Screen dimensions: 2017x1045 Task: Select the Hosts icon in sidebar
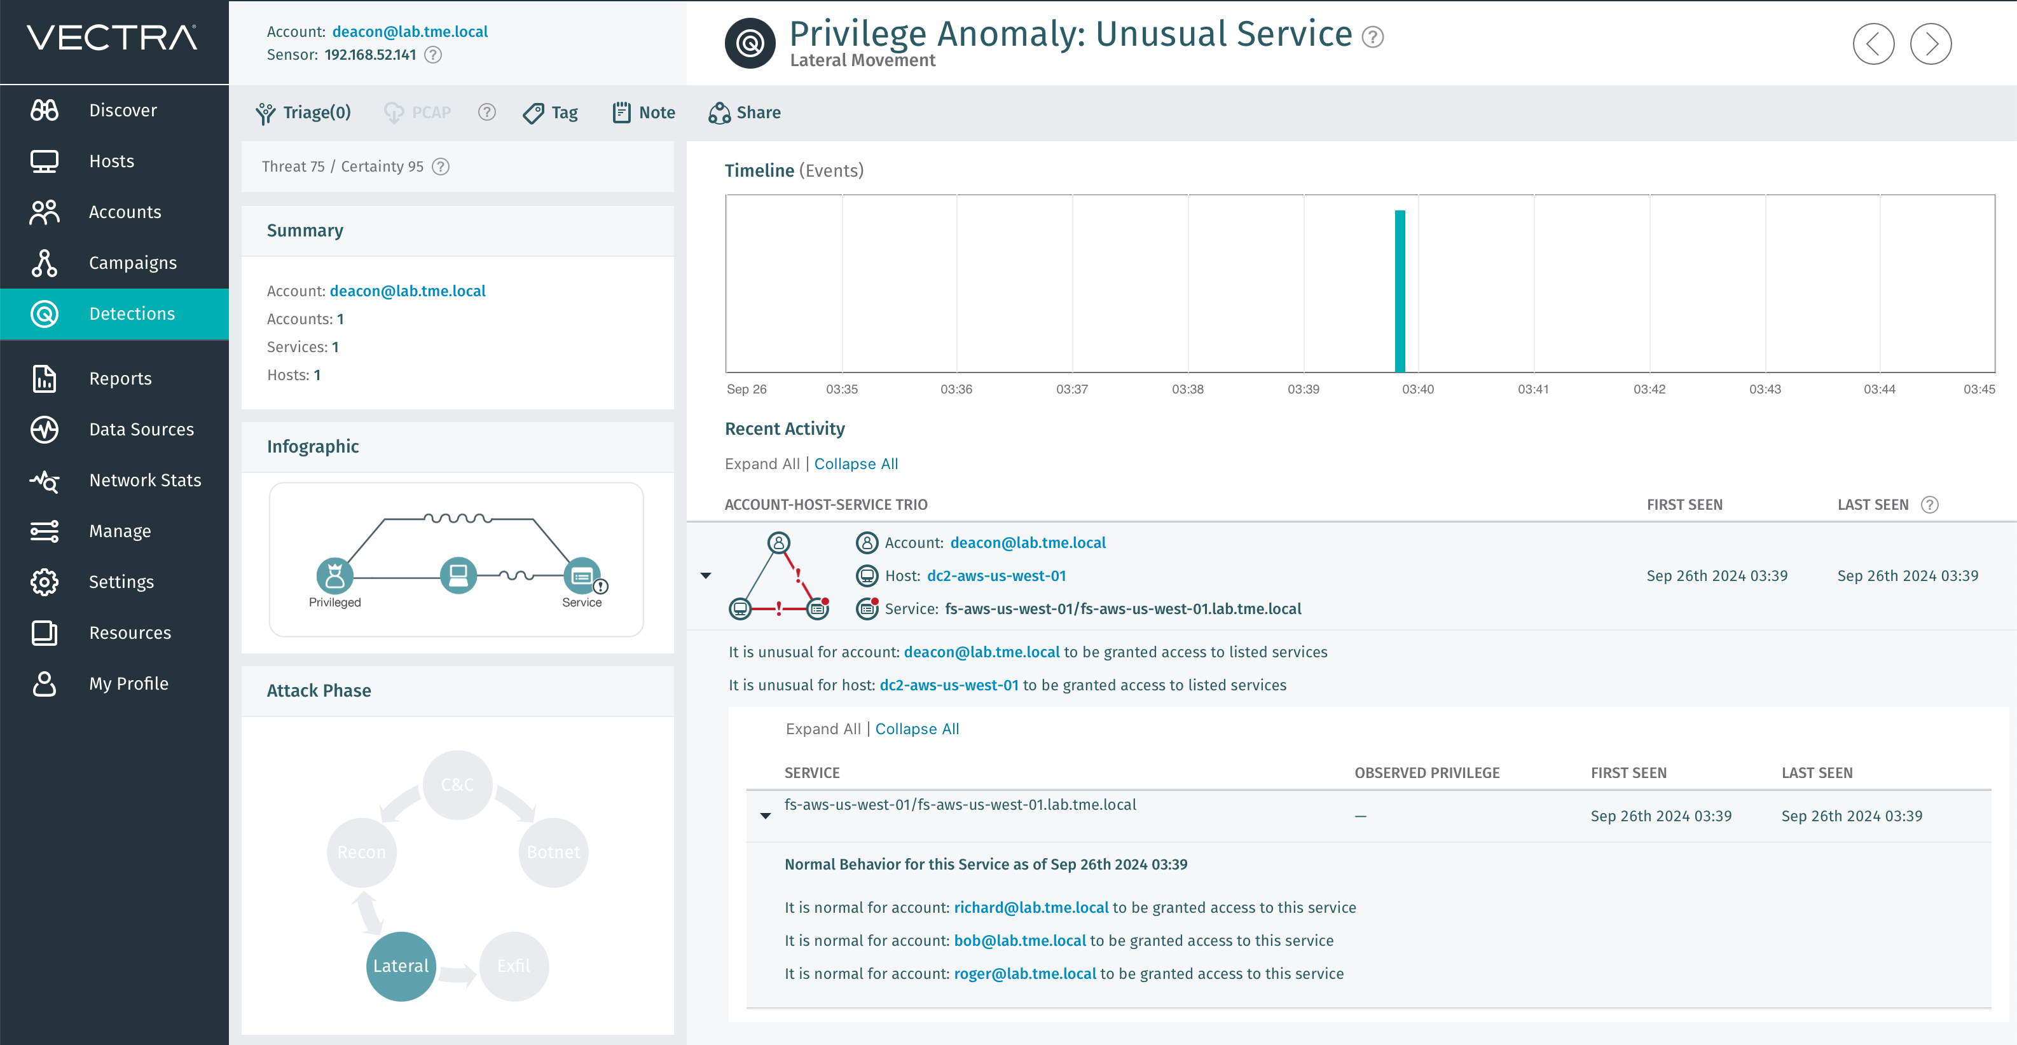click(44, 160)
